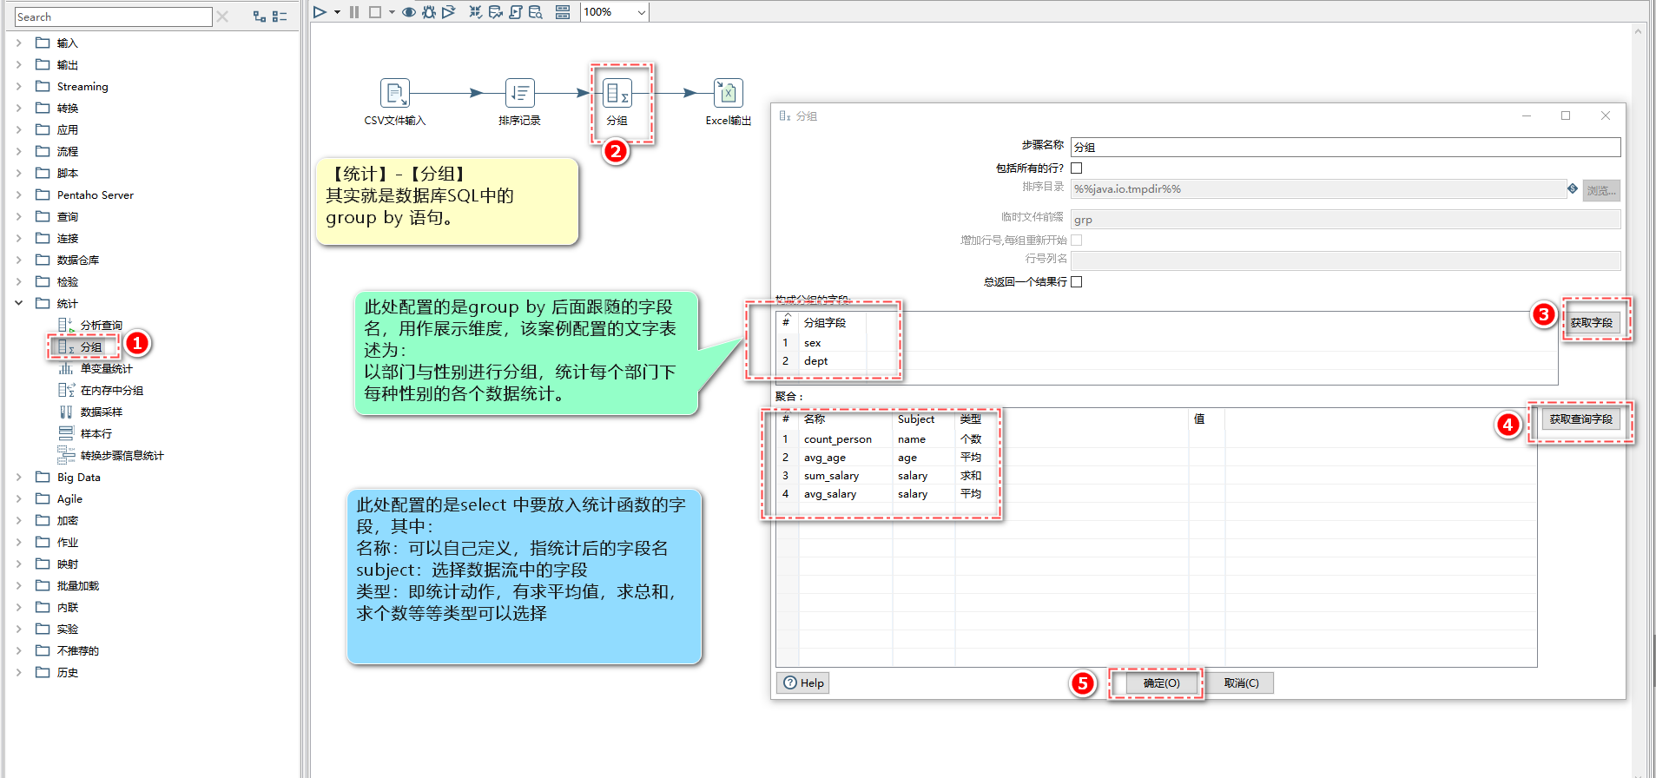Choose the 分组 step in 统计 tree
Image resolution: width=1656 pixels, height=778 pixels.
(x=90, y=346)
